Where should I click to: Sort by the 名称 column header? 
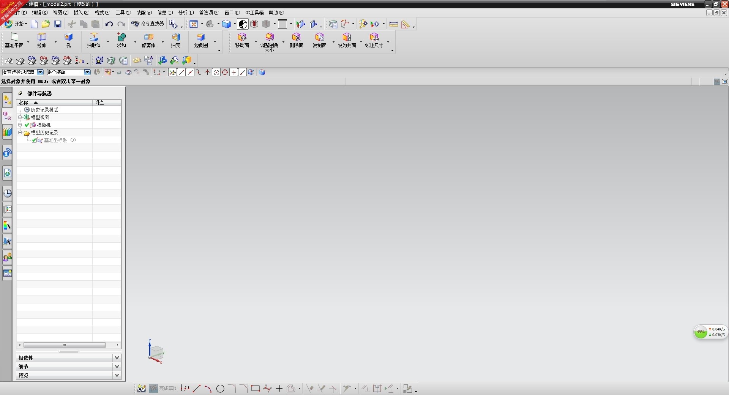pyautogui.click(x=54, y=103)
